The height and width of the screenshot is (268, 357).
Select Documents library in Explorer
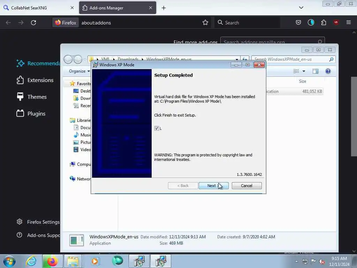[x=82, y=127]
